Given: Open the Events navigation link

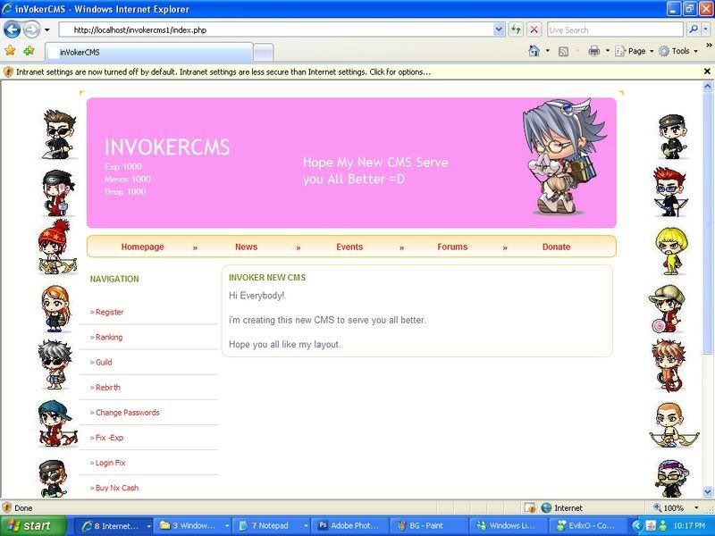Looking at the screenshot, I should pyautogui.click(x=349, y=247).
